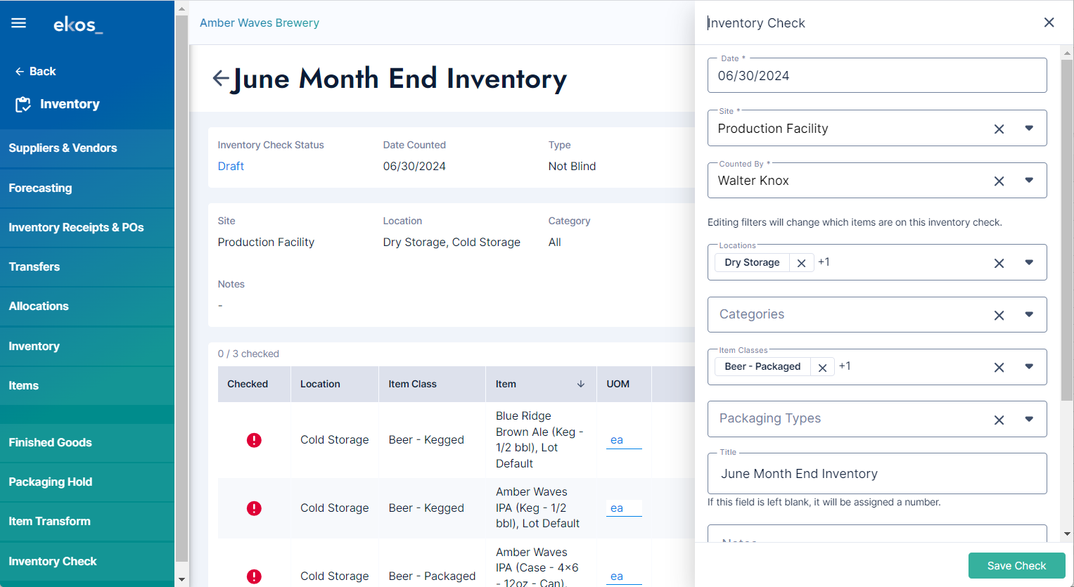The height and width of the screenshot is (587, 1074).
Task: Click the sidebar vertical scrollbar
Action: click(181, 288)
